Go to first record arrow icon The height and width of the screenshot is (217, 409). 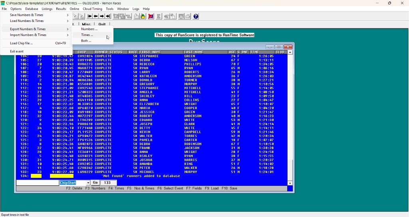[89, 16]
